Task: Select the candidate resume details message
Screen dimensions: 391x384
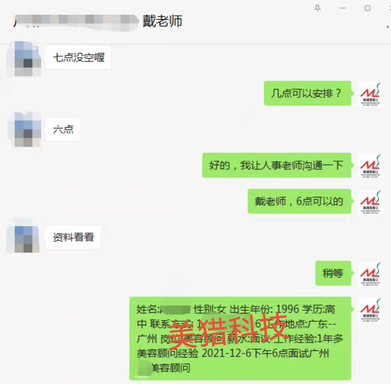Action: 240,338
